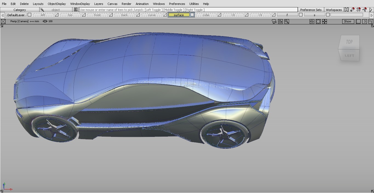
Task: Click the lower-right viewport corner handle
Action: coord(372,191)
